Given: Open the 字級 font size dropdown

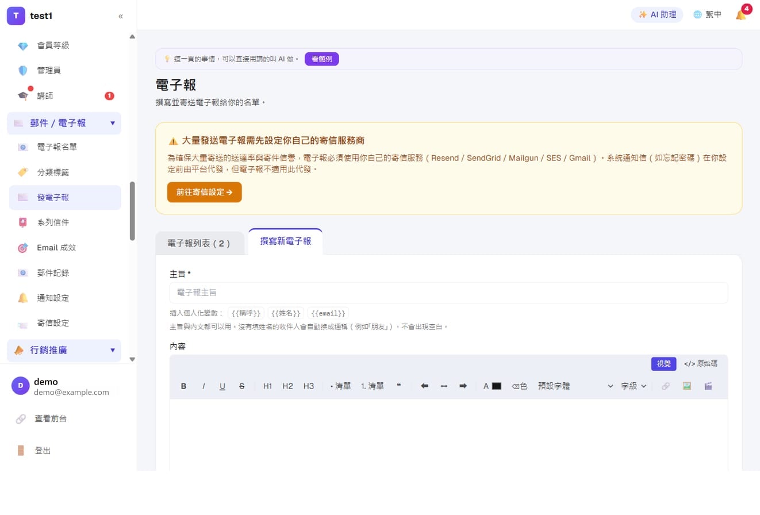Looking at the screenshot, I should tap(634, 386).
